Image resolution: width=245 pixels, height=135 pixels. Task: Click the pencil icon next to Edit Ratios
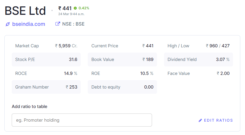200,120
